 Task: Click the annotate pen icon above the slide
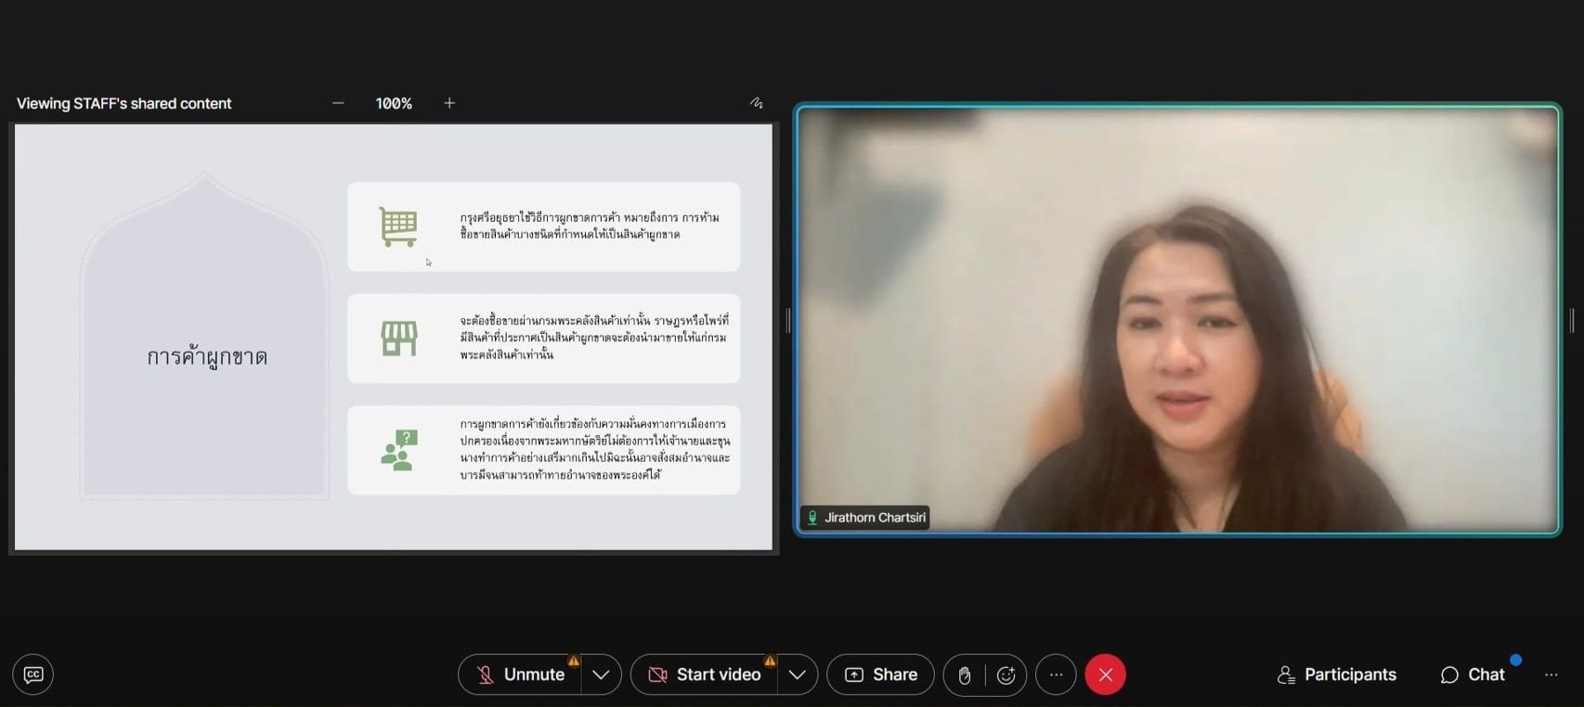(x=756, y=103)
